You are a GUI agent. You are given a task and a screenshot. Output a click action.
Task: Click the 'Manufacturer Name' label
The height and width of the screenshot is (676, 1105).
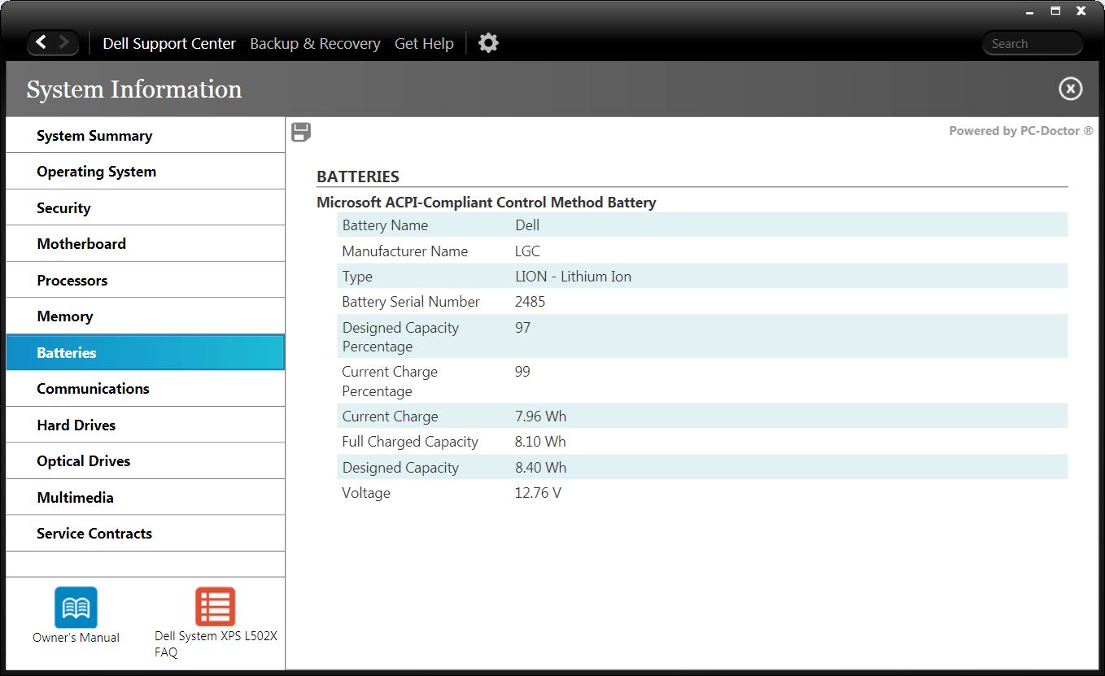[405, 251]
